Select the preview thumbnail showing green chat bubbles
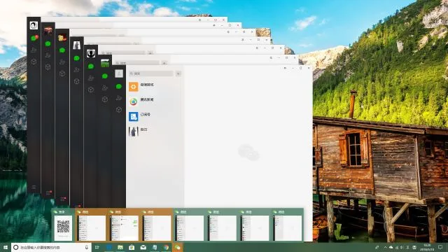 (124, 225)
